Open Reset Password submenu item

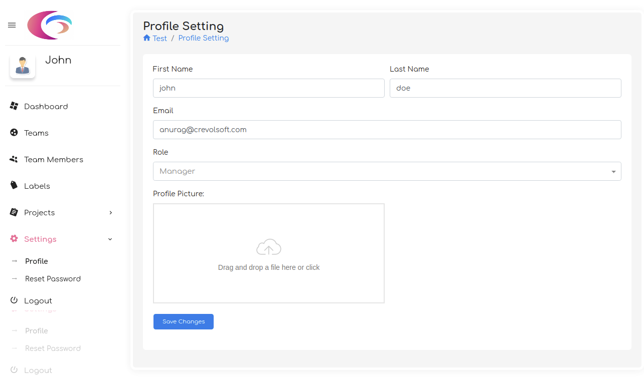[53, 279]
